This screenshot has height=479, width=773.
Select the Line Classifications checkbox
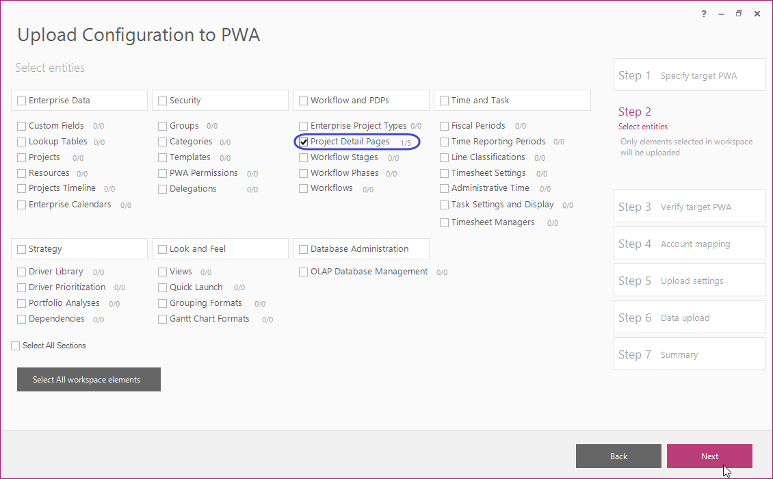click(x=444, y=158)
